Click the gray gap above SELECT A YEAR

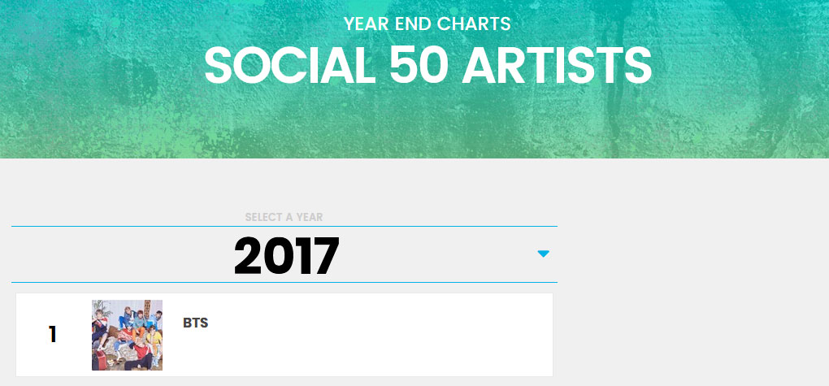point(284,185)
